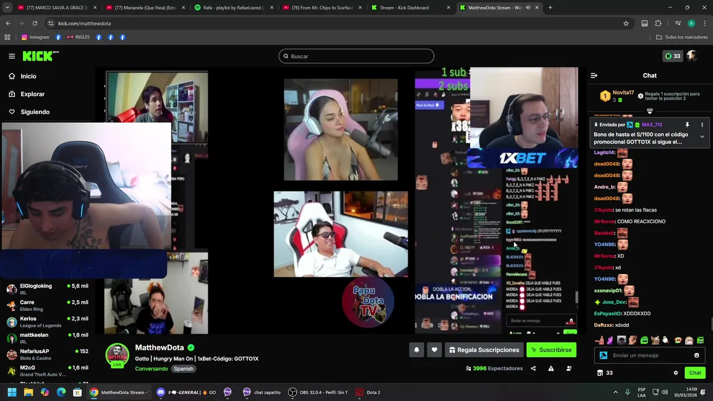
Task: Click Regala Suscripciones button
Action: point(484,350)
